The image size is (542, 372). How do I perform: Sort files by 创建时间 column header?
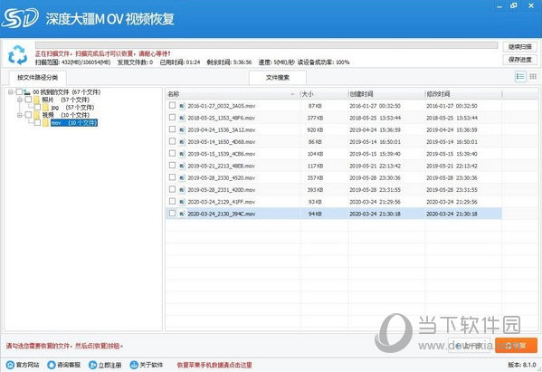coord(386,94)
